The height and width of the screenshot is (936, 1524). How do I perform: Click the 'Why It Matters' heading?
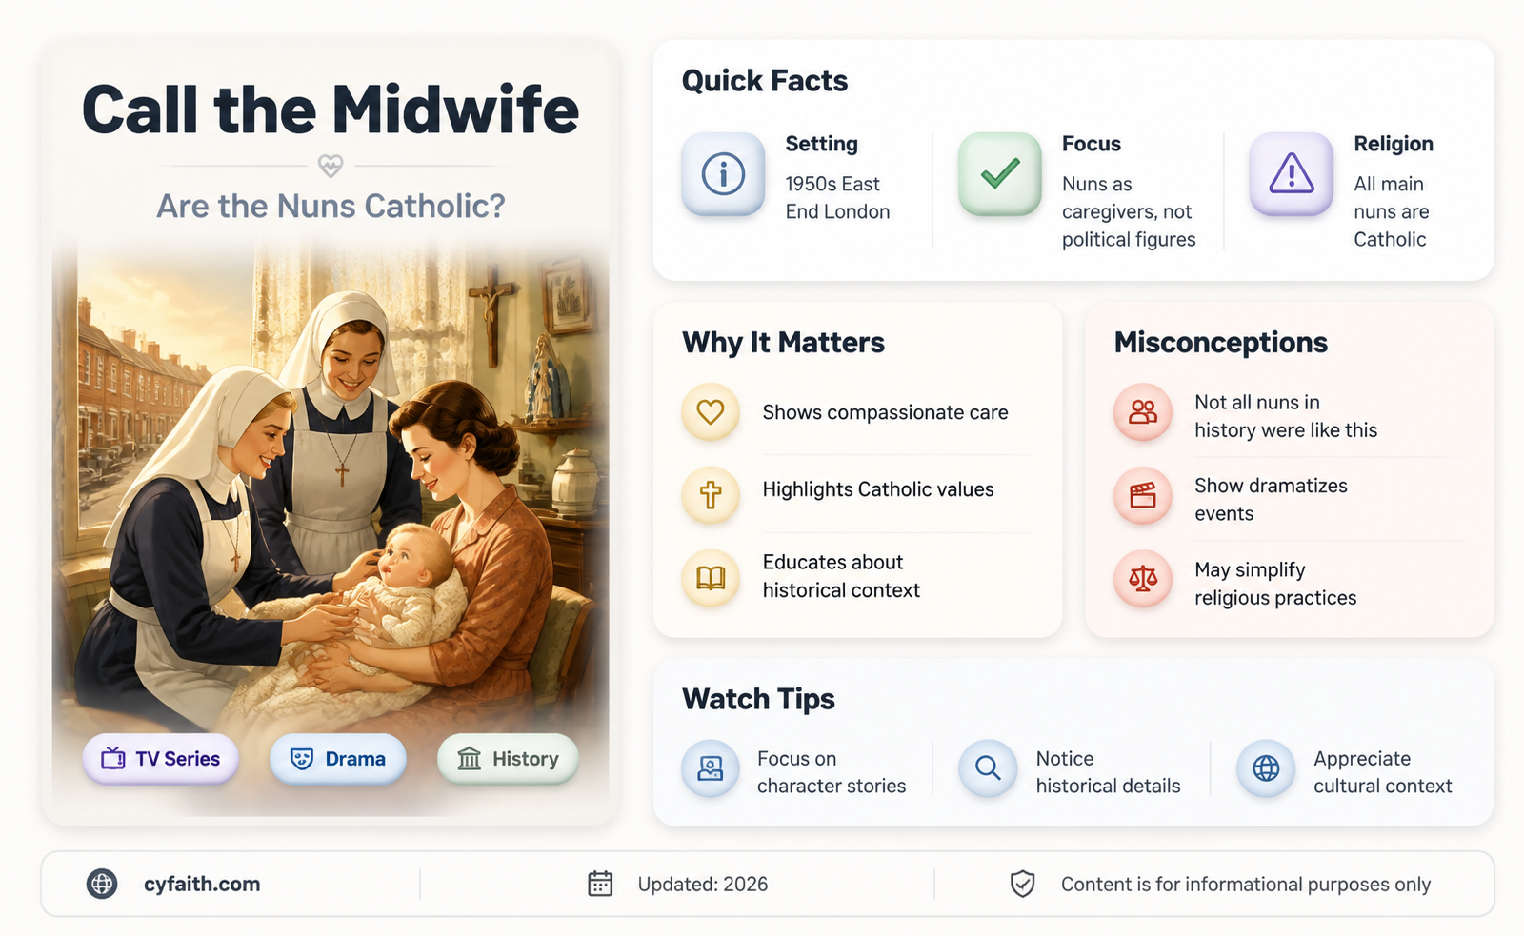pyautogui.click(x=783, y=343)
